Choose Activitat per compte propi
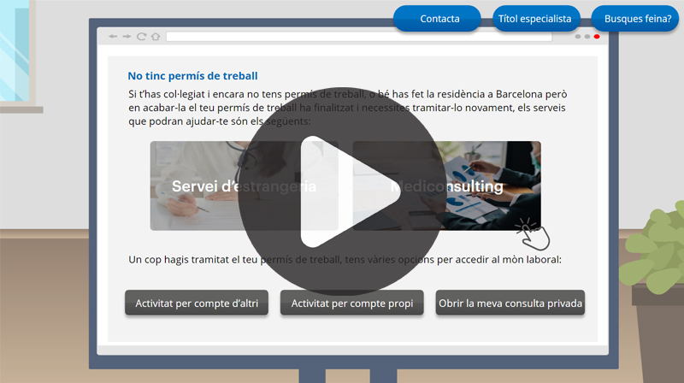 pyautogui.click(x=351, y=303)
